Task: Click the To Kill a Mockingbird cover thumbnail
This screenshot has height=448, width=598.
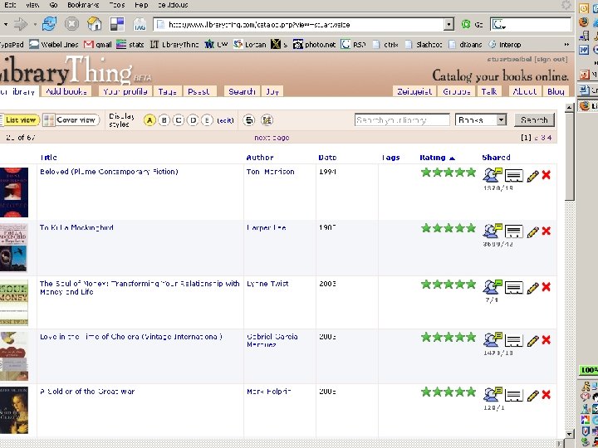Action: point(14,247)
